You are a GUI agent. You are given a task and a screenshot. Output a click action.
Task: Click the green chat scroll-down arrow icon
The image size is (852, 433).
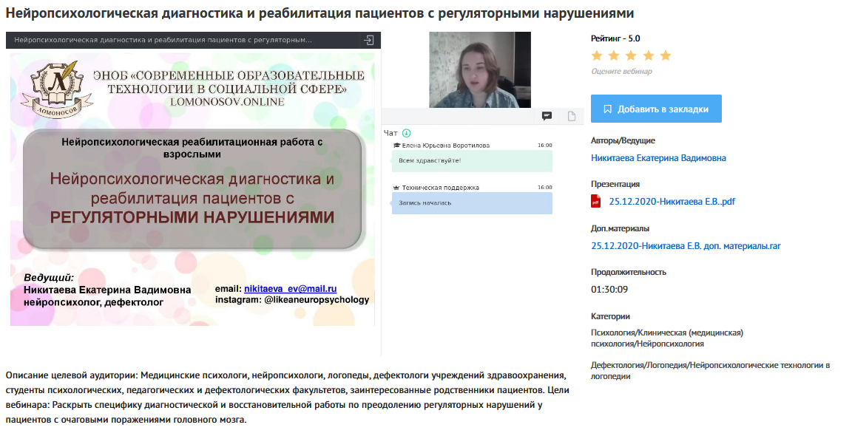tap(406, 133)
